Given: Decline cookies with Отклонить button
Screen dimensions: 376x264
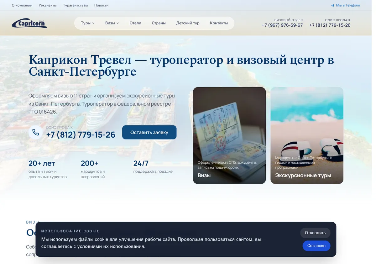Looking at the screenshot, I should point(315,233).
